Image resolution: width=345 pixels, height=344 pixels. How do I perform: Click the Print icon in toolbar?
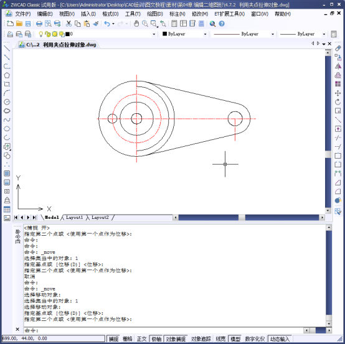[39, 24]
